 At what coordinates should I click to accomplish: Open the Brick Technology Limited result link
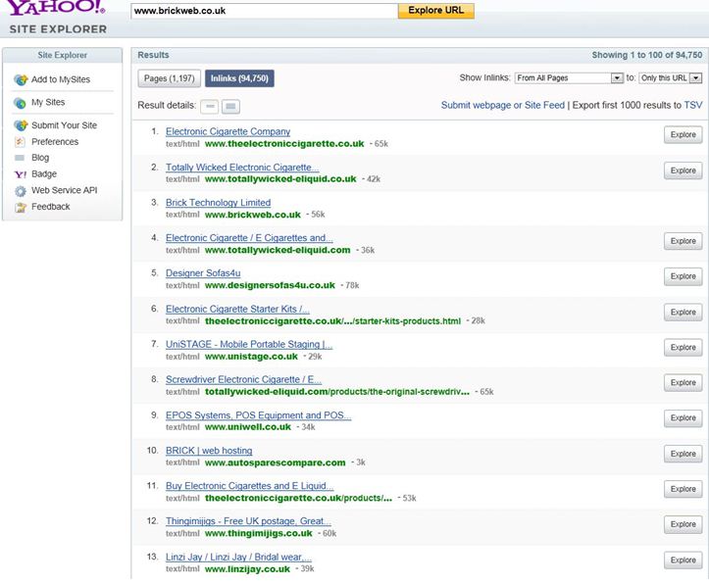[218, 203]
